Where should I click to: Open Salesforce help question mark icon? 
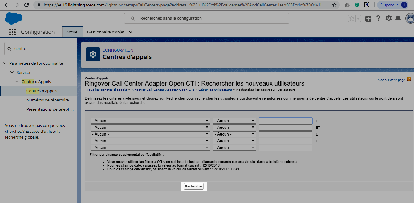378,18
